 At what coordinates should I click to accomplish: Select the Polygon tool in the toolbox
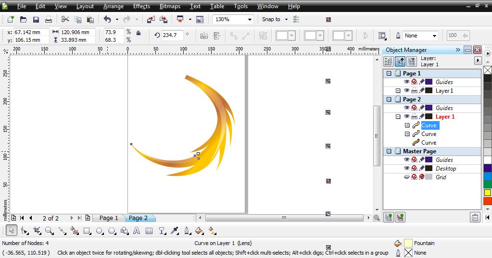coord(112,231)
